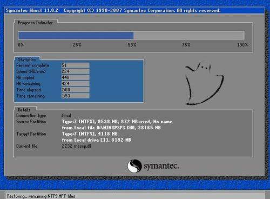
Task: Click the Target Partition label
Action: (x=31, y=134)
